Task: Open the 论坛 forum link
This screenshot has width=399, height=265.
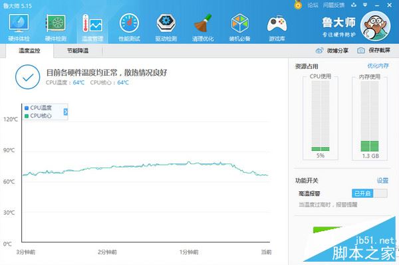Action: [313, 5]
